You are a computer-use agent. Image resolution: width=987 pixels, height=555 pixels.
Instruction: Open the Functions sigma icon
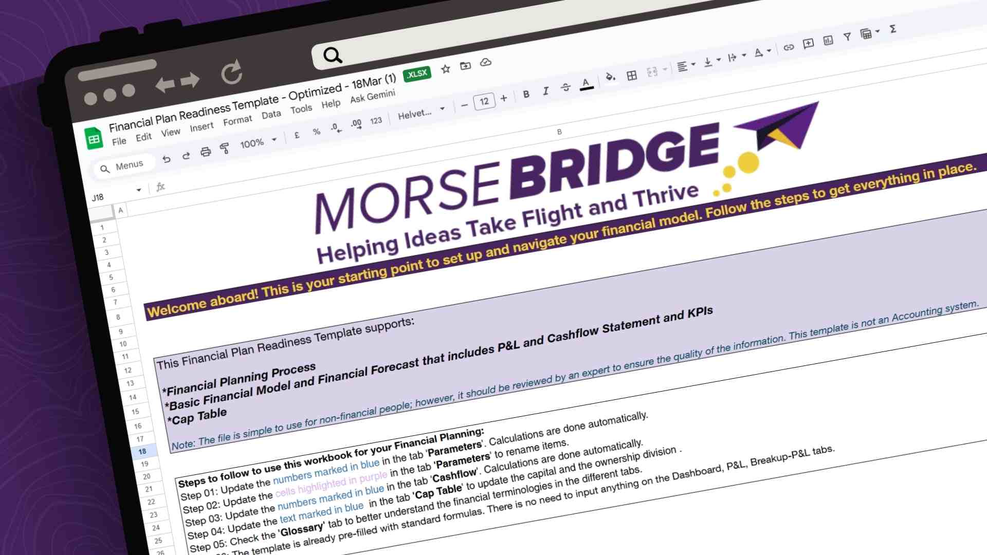pos(893,29)
